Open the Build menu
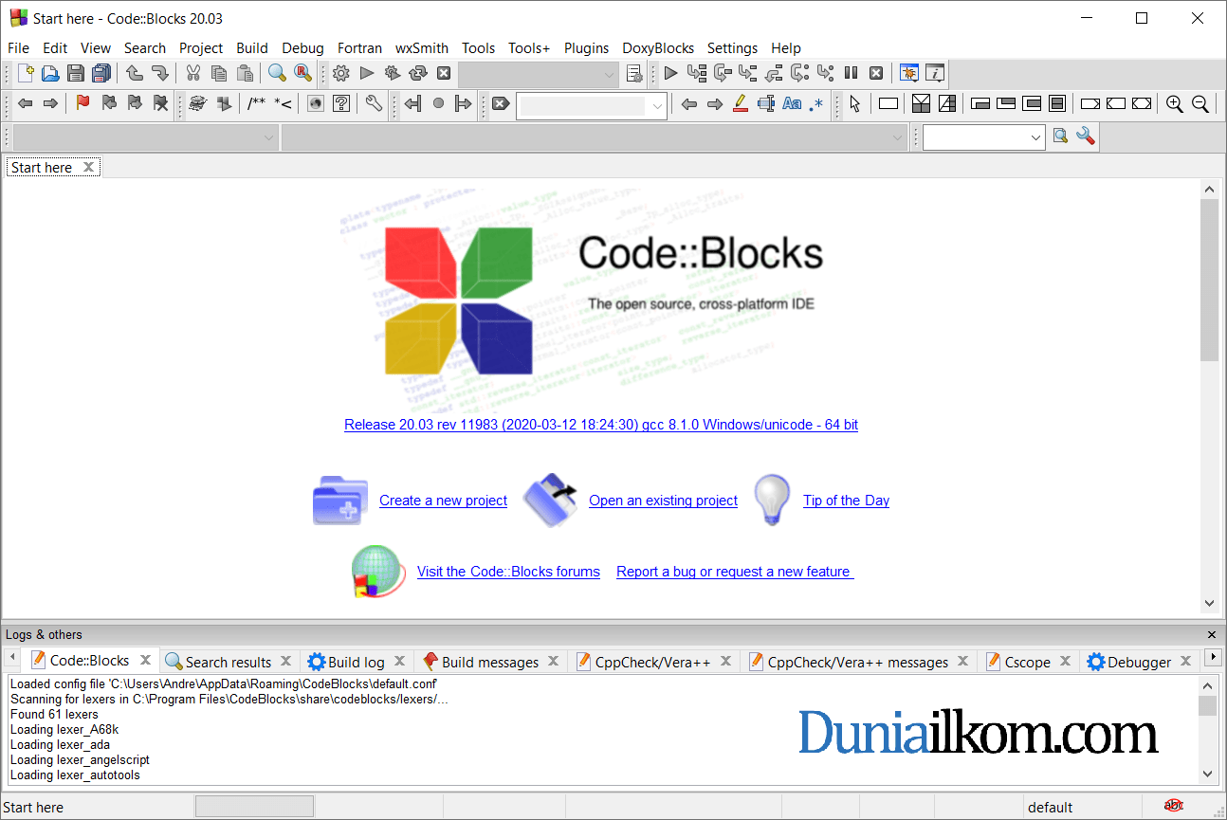 252,47
